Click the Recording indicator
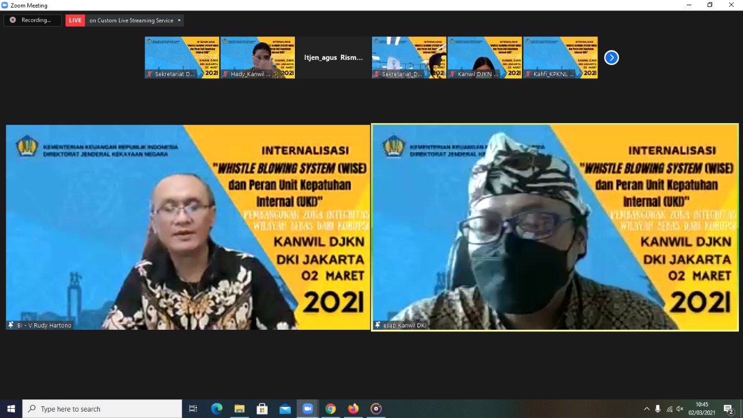743x418 pixels. click(32, 20)
